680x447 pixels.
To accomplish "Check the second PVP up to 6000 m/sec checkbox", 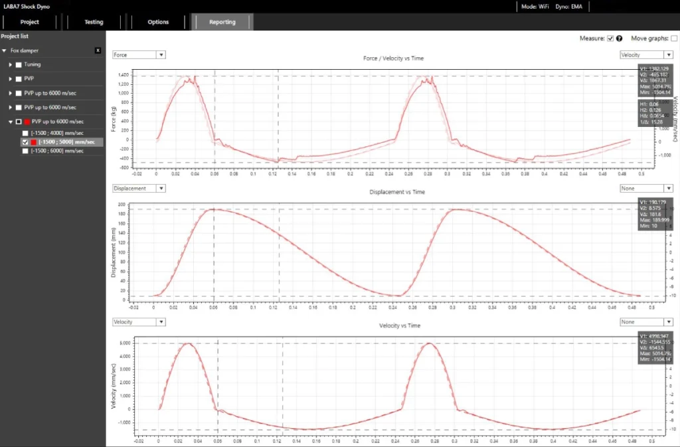I will (19, 108).
